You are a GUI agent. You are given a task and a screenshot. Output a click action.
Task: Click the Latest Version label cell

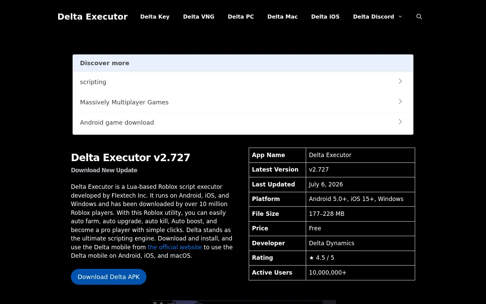277,170
